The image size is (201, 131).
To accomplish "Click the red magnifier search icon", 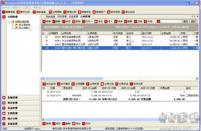I will [158, 21].
